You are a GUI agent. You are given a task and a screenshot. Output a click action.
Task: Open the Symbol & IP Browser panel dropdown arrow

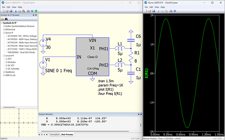pyautogui.click(x=34, y=15)
